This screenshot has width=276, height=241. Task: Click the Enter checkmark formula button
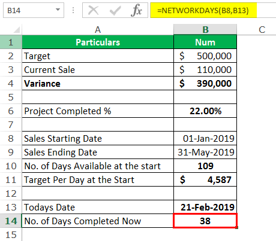[x=115, y=10]
